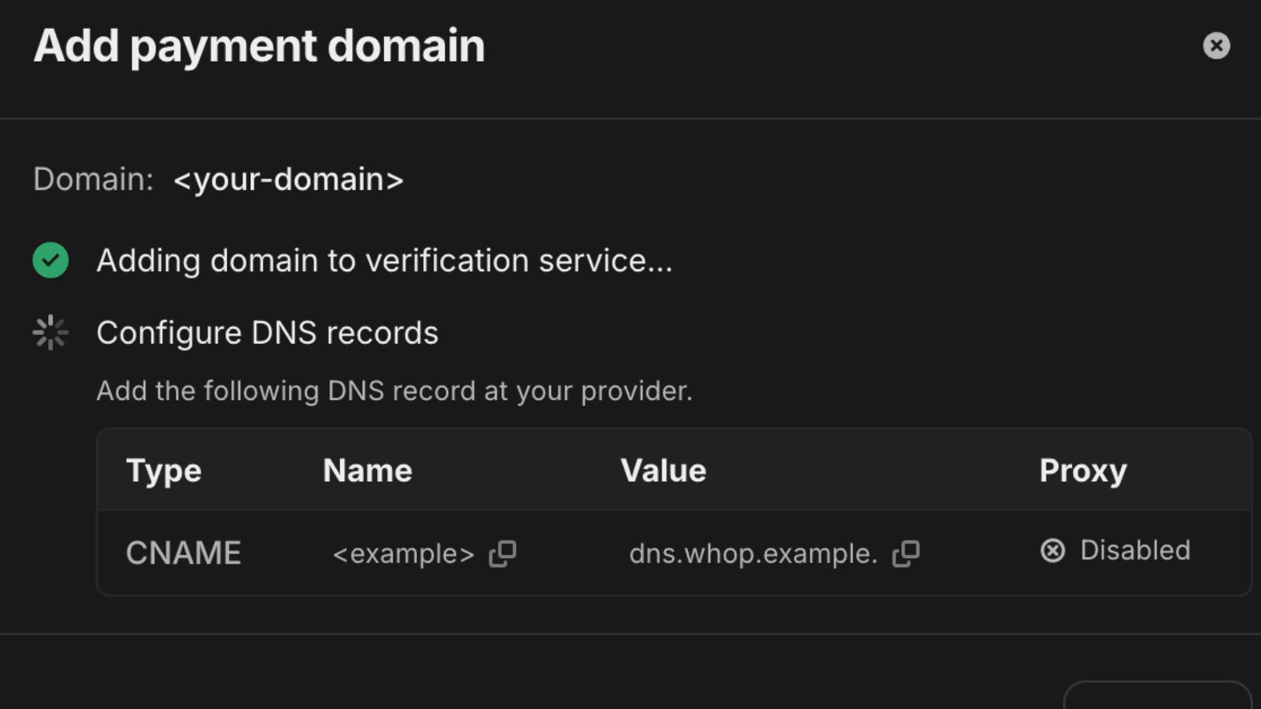Click the Name column header
The width and height of the screenshot is (1261, 709).
coord(367,471)
